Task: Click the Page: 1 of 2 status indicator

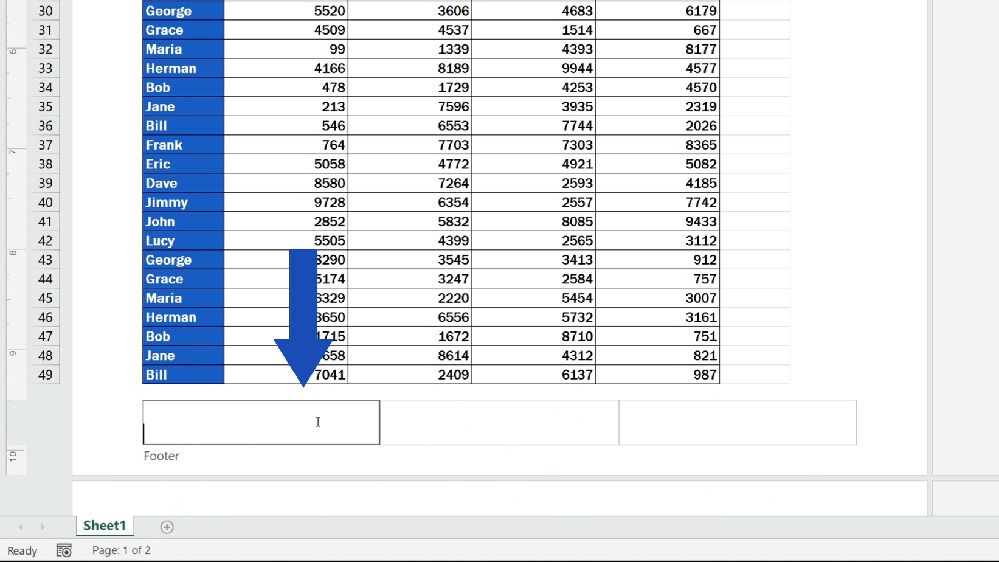Action: pyautogui.click(x=120, y=550)
